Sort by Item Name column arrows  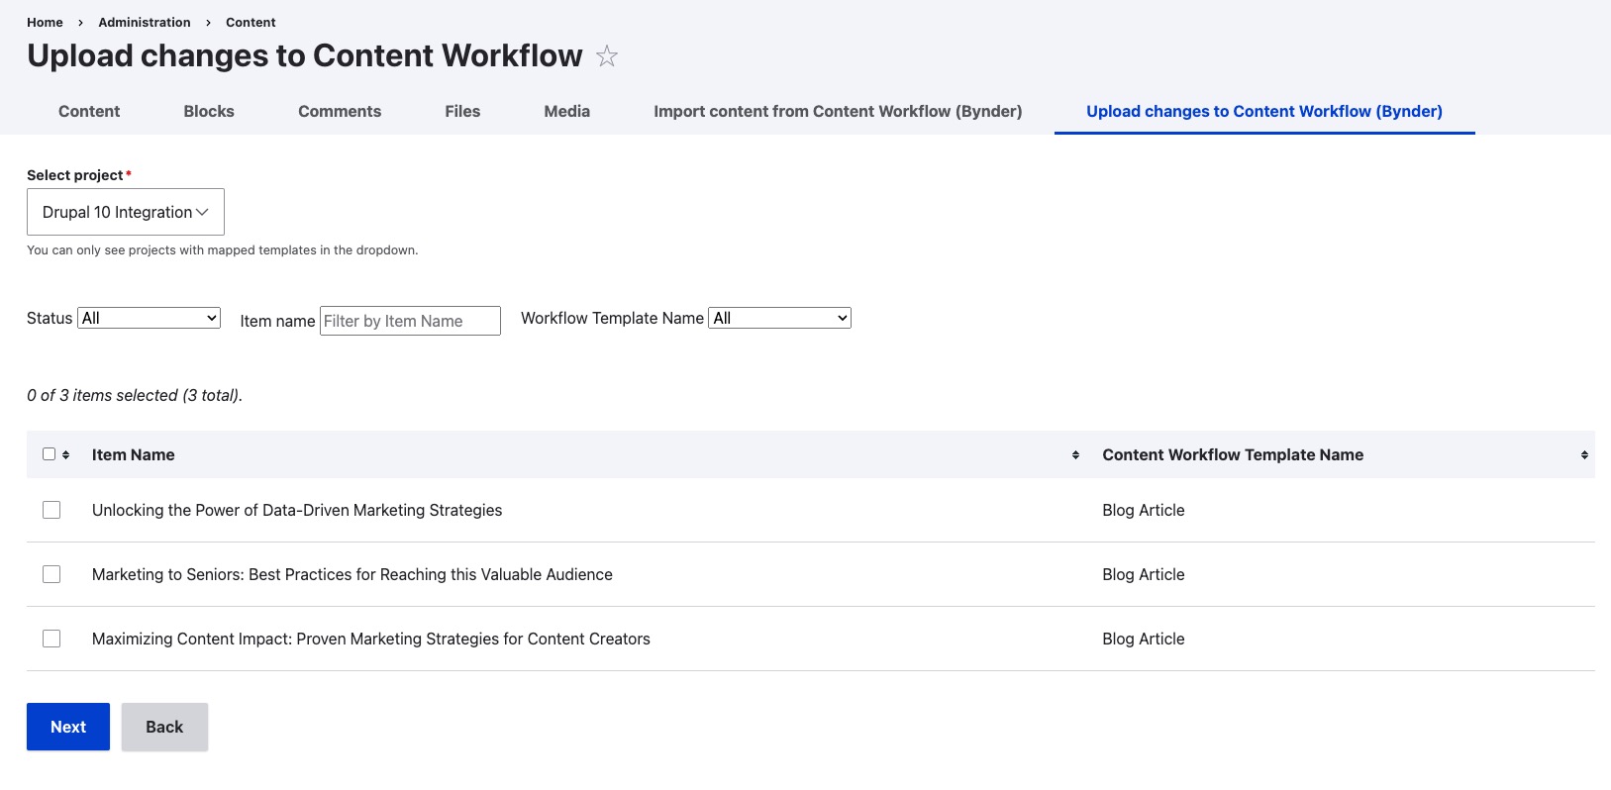pos(1075,455)
